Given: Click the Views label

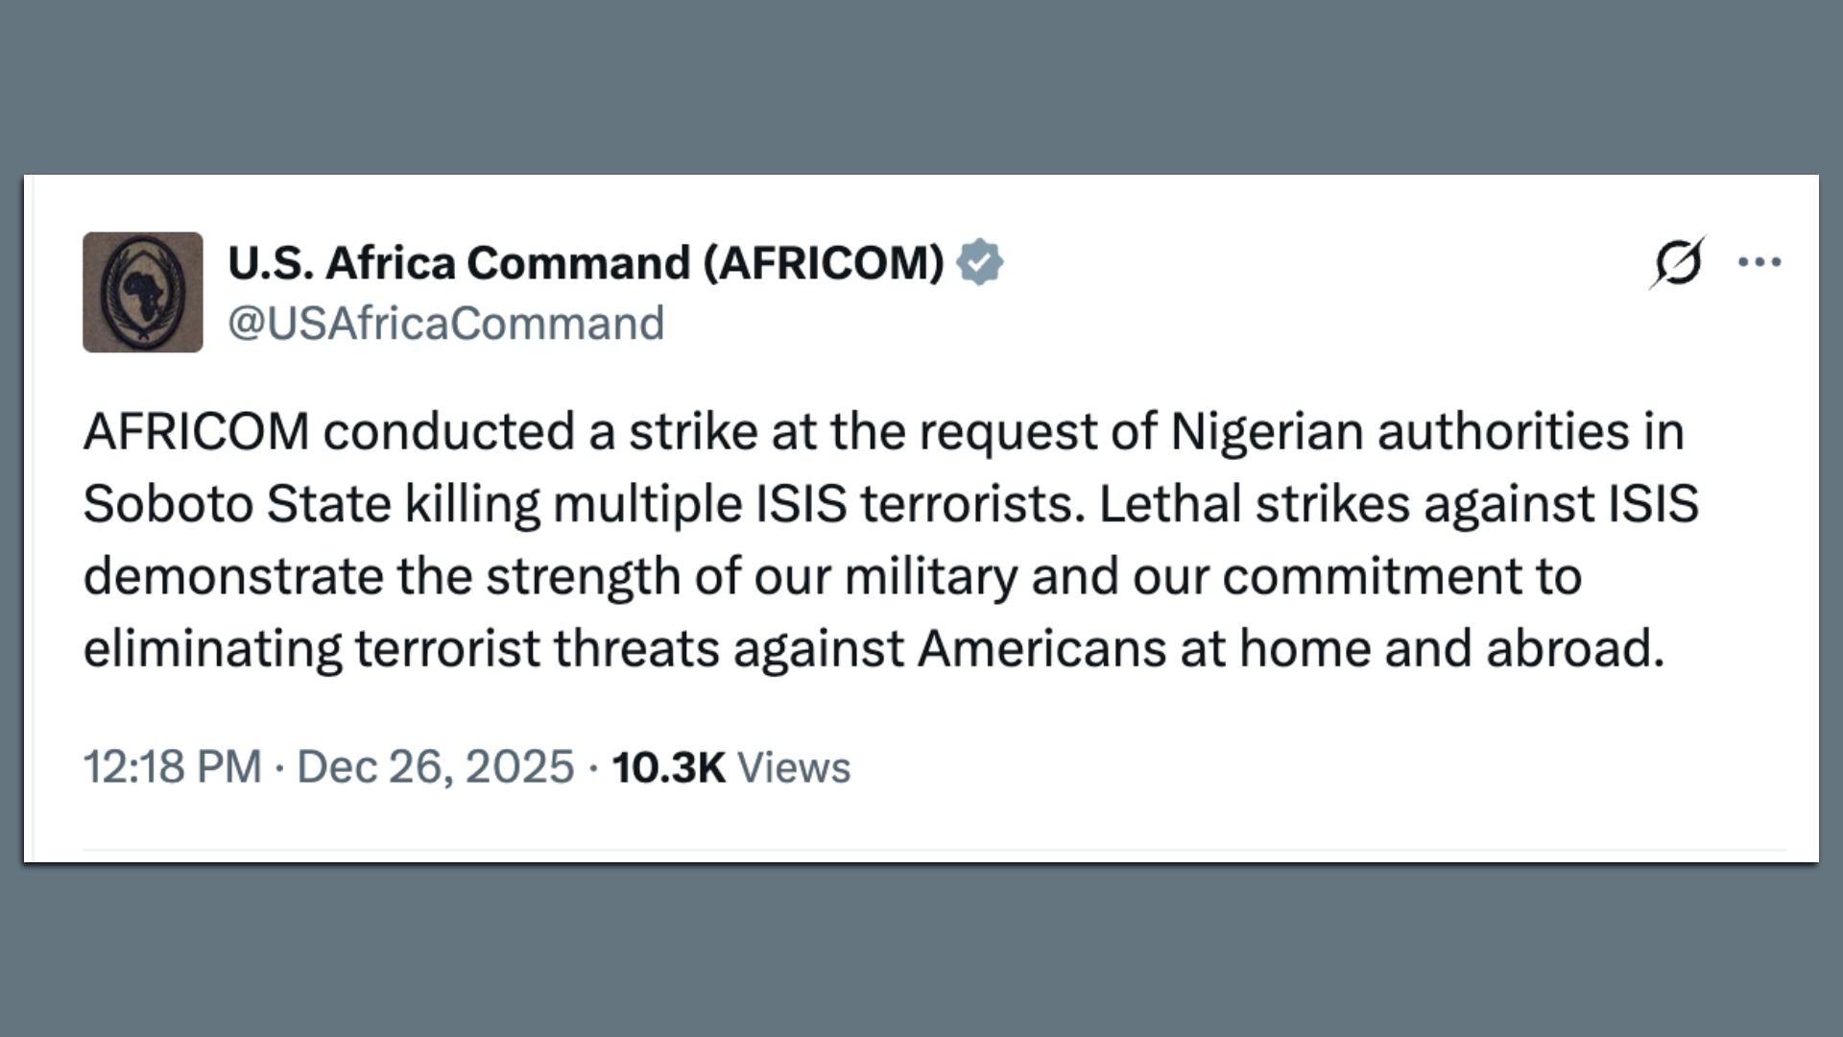Looking at the screenshot, I should point(793,768).
